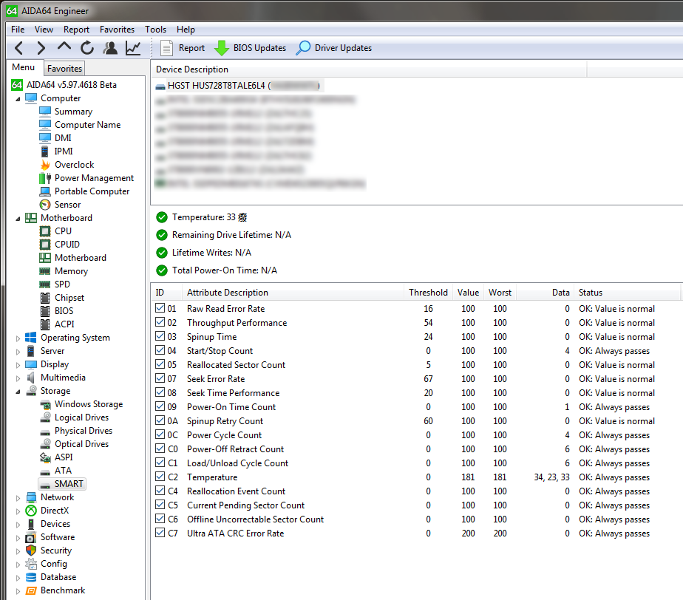Click the Refresh toolbar icon
This screenshot has height=600, width=683.
tap(87, 48)
